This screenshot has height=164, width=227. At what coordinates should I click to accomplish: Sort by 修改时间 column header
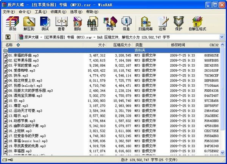coord(183,45)
